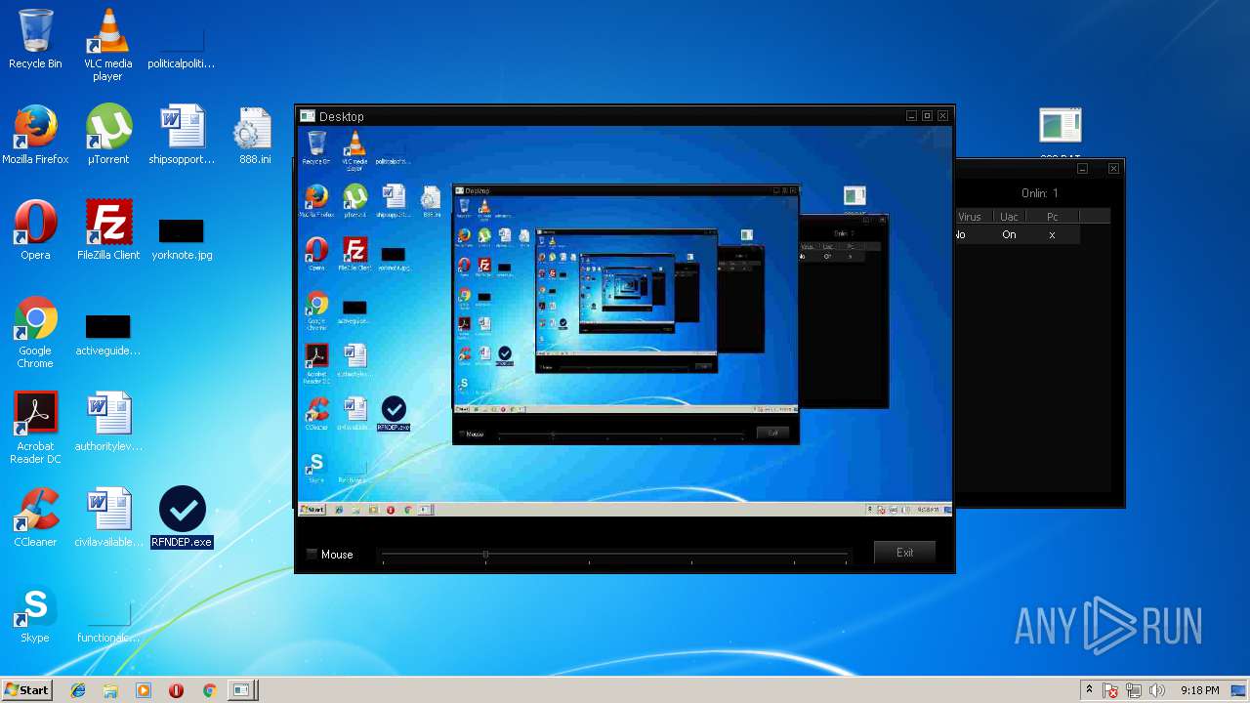Open the authoritylev Word document icon

[x=108, y=422]
